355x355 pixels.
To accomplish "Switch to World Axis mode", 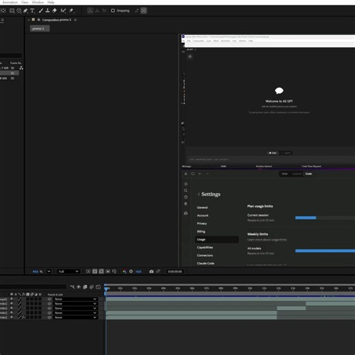I will tap(97, 11).
